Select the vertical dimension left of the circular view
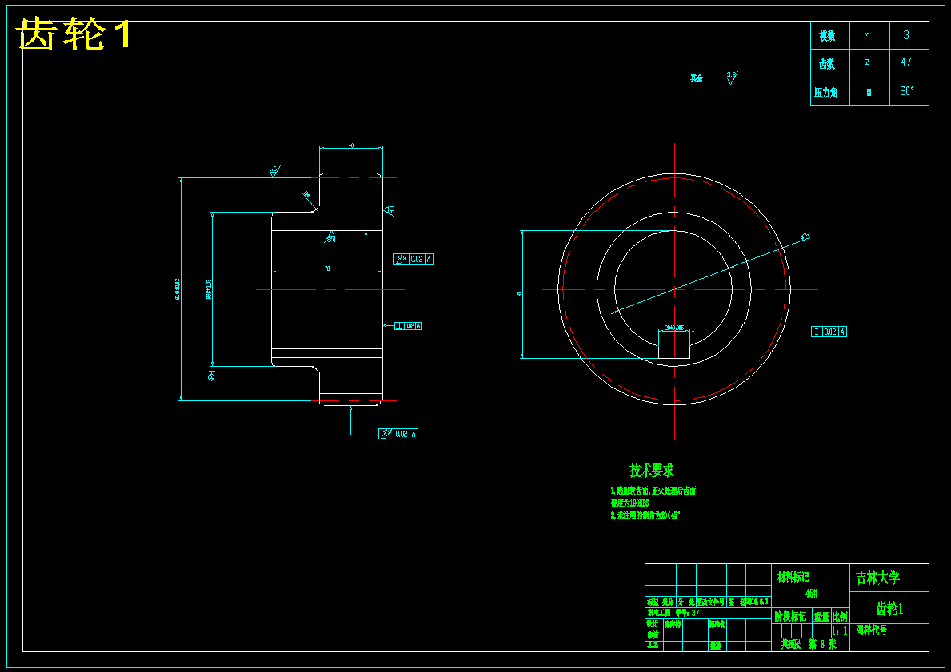951x672 pixels. point(518,294)
